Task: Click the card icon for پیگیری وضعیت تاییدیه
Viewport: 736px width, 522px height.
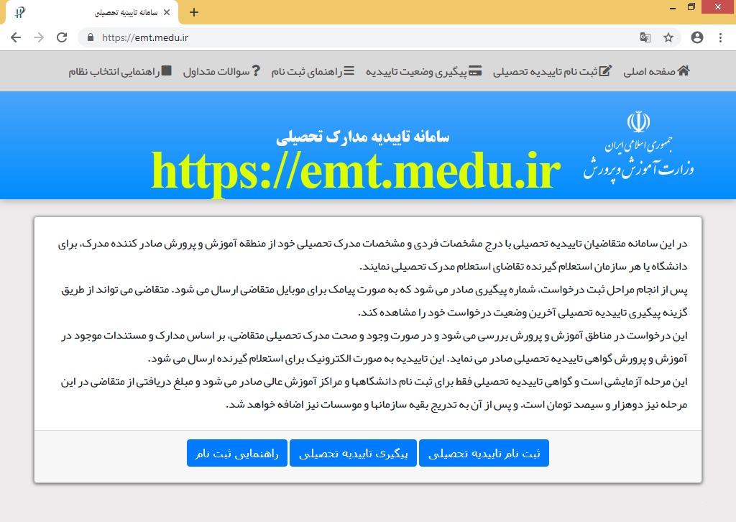Action: 476,70
